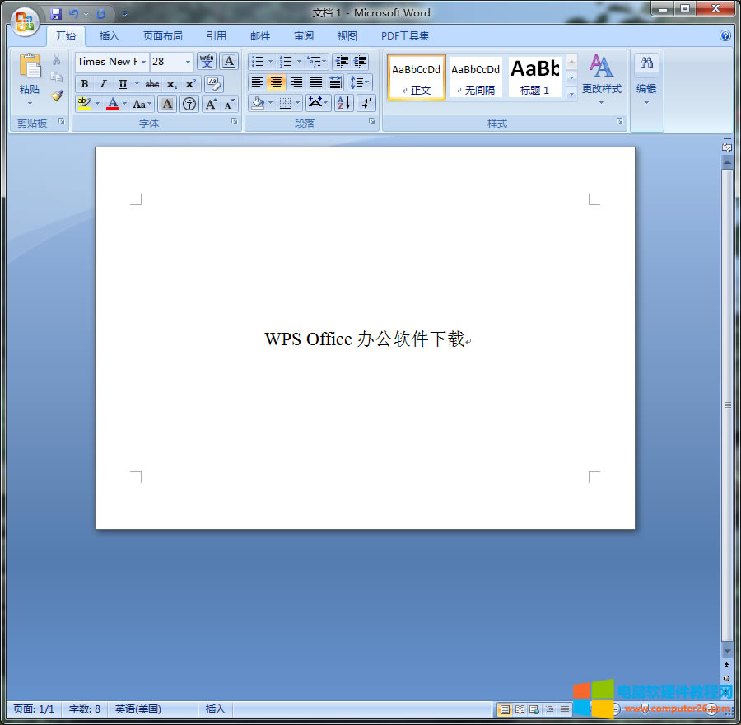This screenshot has height=725, width=741.
Task: Switch to the 页面布局 tab
Action: coord(162,36)
